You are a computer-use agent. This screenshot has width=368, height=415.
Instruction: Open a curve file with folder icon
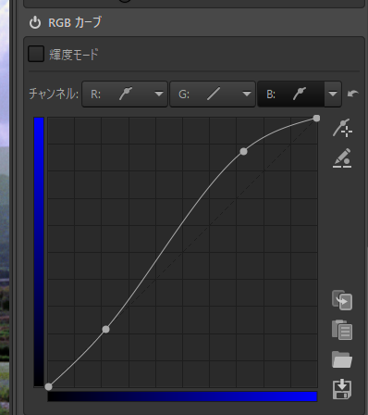click(342, 359)
